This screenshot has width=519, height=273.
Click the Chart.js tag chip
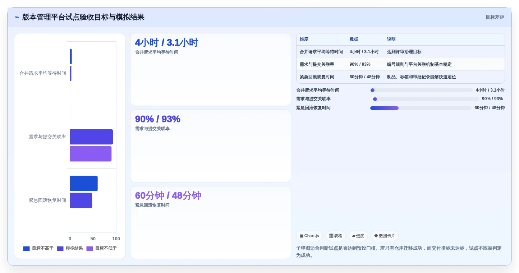[309, 236]
